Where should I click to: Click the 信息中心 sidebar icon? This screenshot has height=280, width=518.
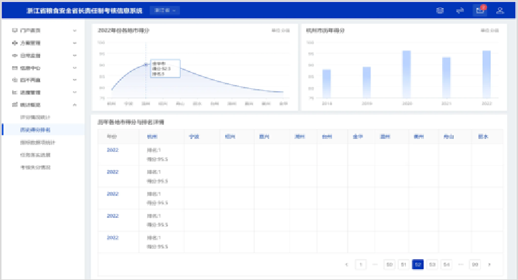[x=15, y=68]
